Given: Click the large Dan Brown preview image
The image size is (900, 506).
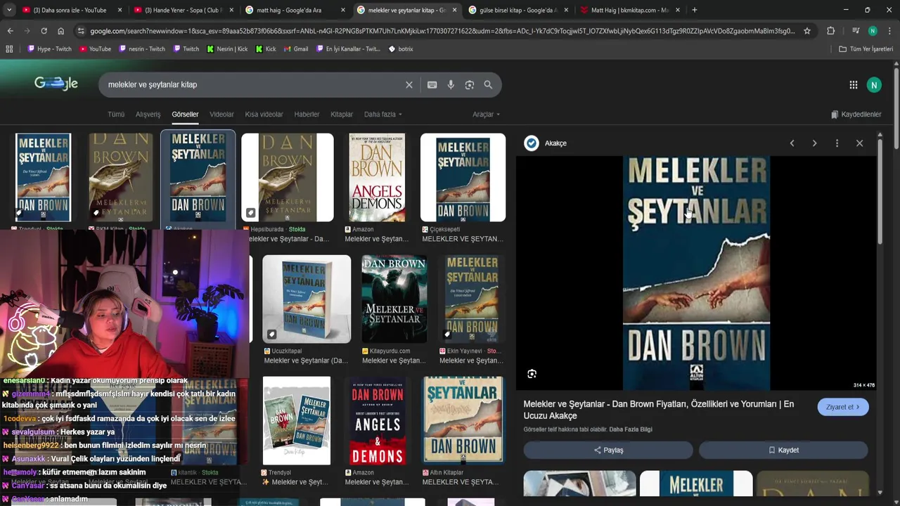Looking at the screenshot, I should pyautogui.click(x=696, y=273).
